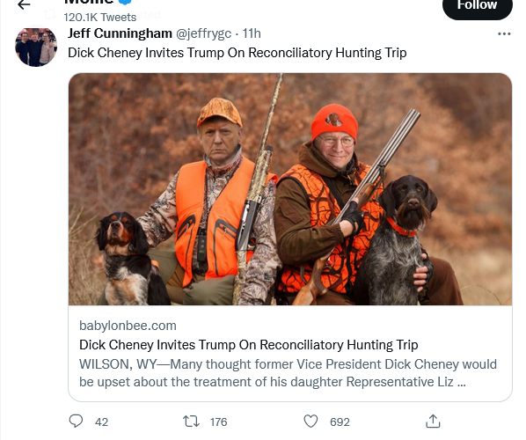Image resolution: width=526 pixels, height=440 pixels.
Task: Open the reply speech bubble icon
Action: click(x=76, y=422)
